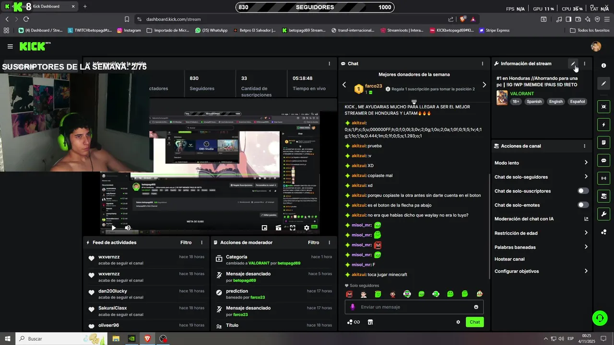Click the Windows taskbar Buscar search box
The image size is (614, 345).
tap(61, 339)
